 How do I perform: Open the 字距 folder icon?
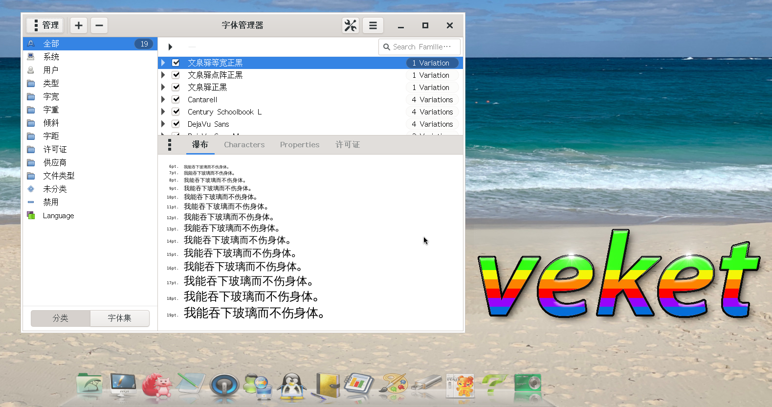(x=31, y=136)
